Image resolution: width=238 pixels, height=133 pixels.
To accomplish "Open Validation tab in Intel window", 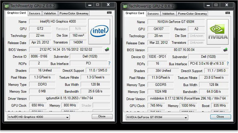I will pos(50,13).
